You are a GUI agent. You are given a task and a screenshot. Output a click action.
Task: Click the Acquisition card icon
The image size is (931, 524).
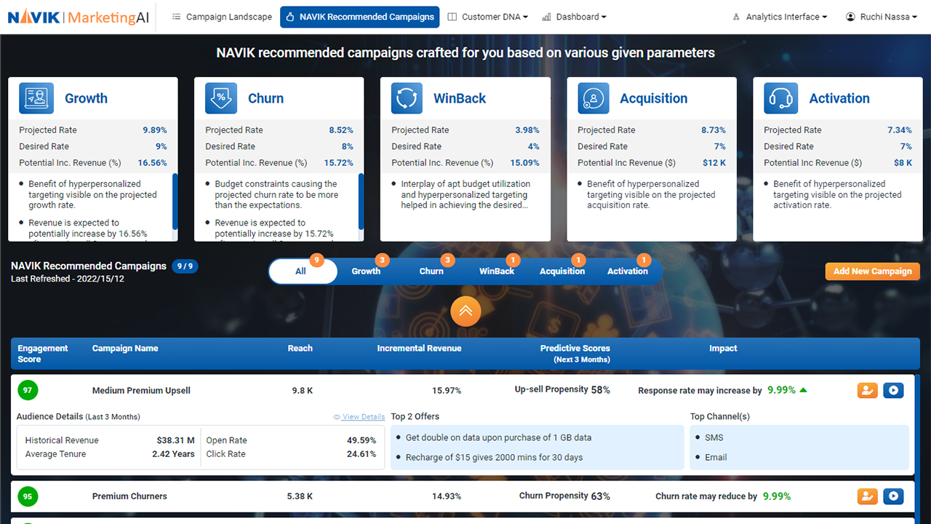[594, 98]
